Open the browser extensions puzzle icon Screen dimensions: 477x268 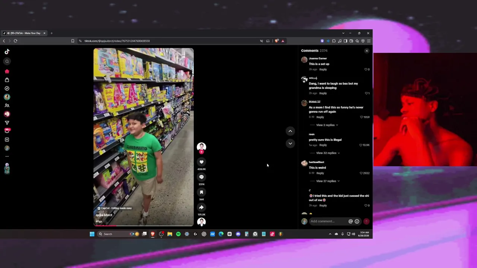click(x=334, y=41)
